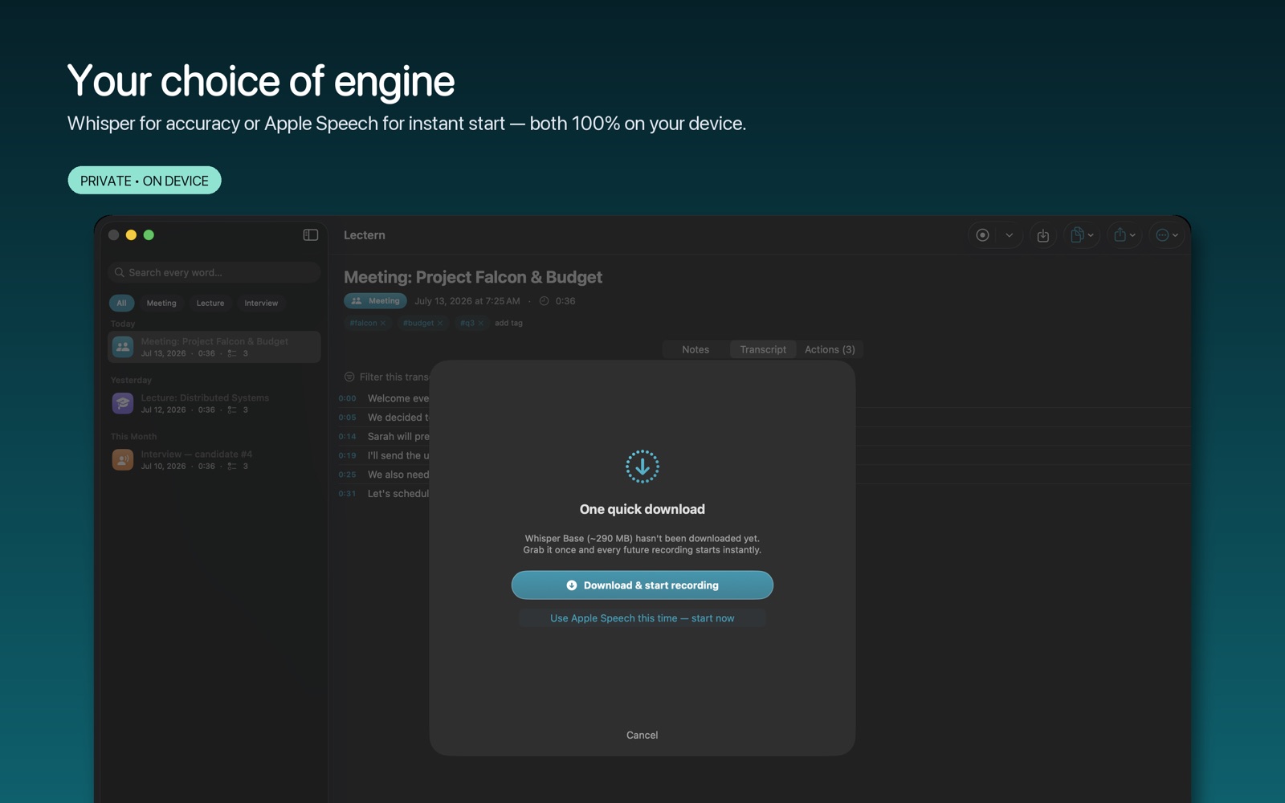This screenshot has width=1285, height=803.
Task: Open Interview — candidate #4 recording
Action: 214,459
